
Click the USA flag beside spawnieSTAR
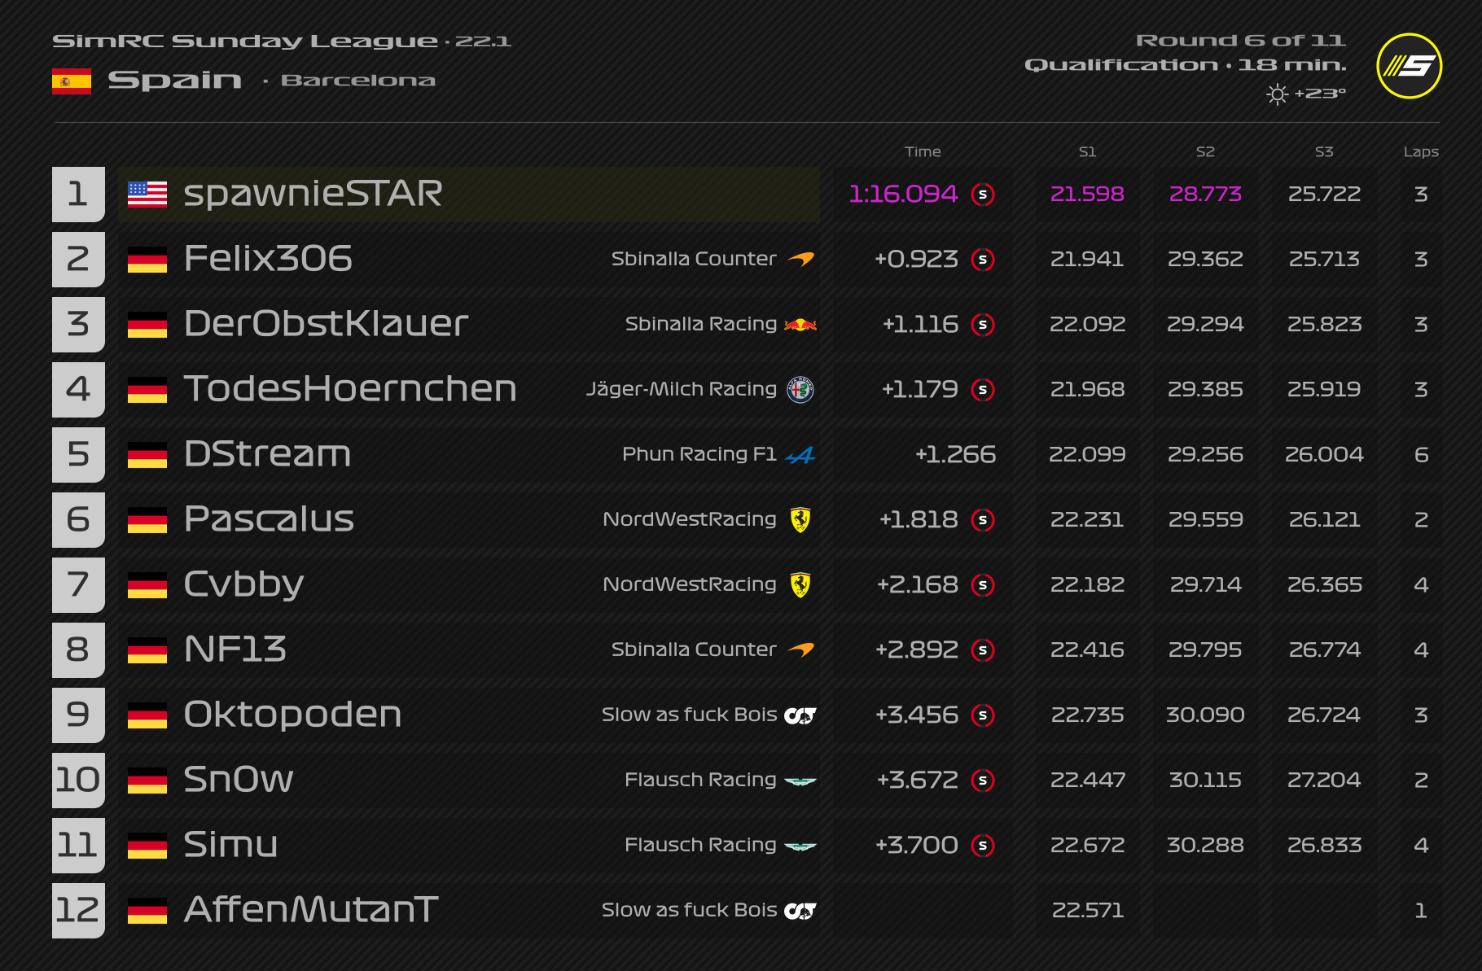[147, 195]
